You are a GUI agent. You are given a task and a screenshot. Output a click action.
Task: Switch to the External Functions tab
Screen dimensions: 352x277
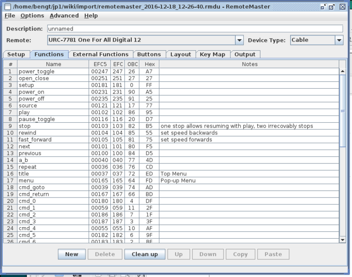click(x=101, y=54)
